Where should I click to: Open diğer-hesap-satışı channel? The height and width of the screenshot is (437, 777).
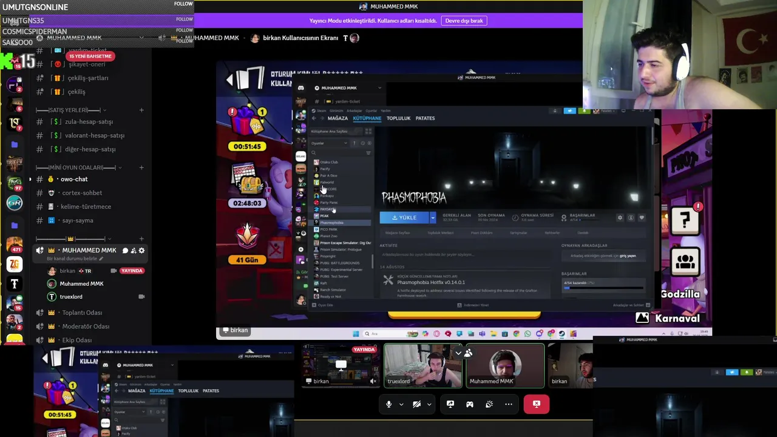(x=90, y=149)
